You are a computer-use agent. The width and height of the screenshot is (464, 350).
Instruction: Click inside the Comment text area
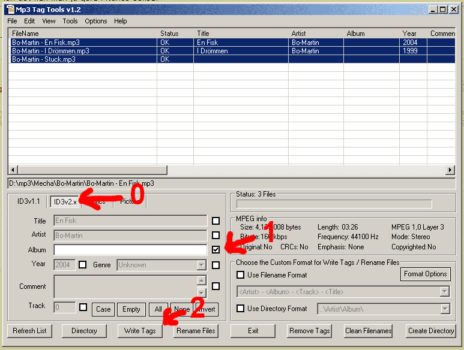point(125,286)
